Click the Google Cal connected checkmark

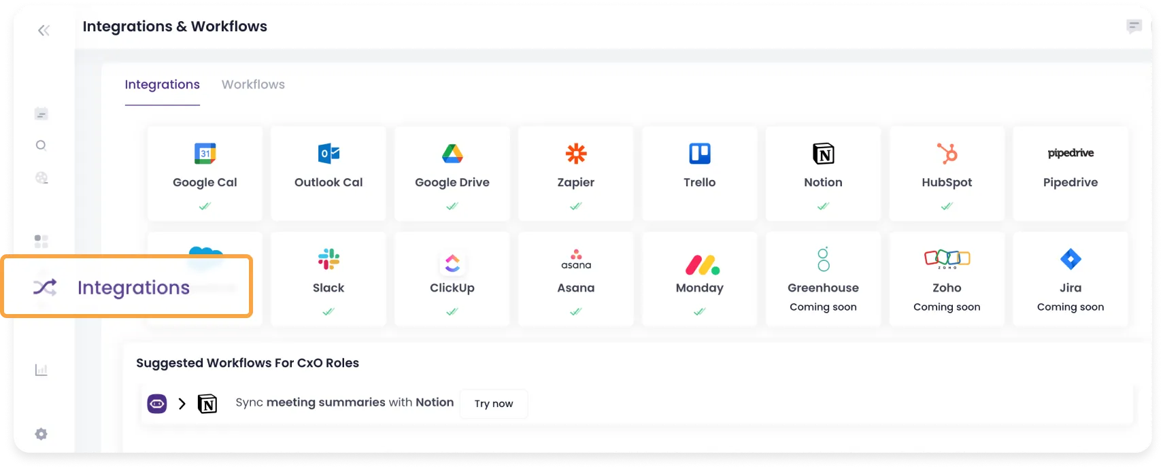[x=205, y=206]
